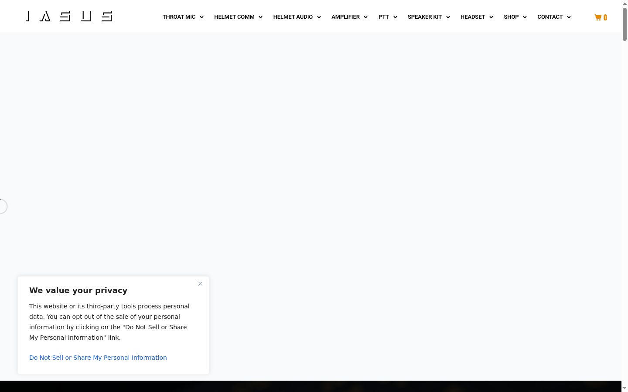Screen dimensions: 628x392
Task: Open the SPEAKER KIT menu
Action: tap(425, 17)
